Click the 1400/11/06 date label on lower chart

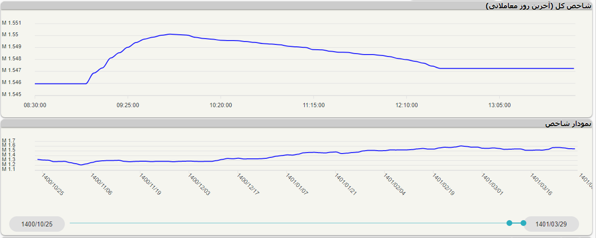(x=101, y=184)
